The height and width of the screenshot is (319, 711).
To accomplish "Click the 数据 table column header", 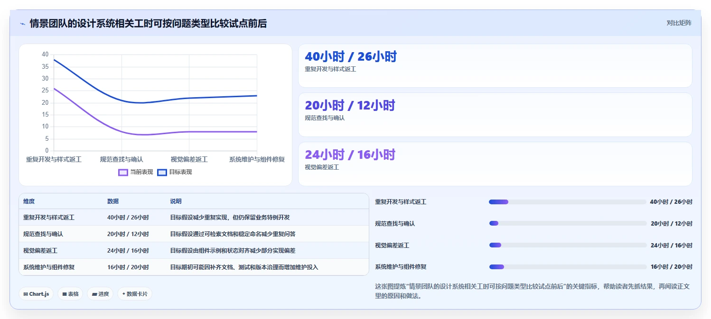I will coord(113,201).
